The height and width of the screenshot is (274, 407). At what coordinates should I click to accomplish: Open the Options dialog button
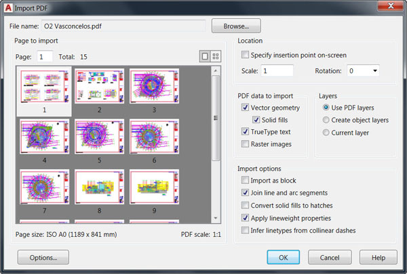pos(43,257)
